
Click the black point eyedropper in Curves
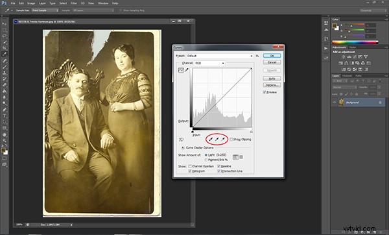coord(211,140)
